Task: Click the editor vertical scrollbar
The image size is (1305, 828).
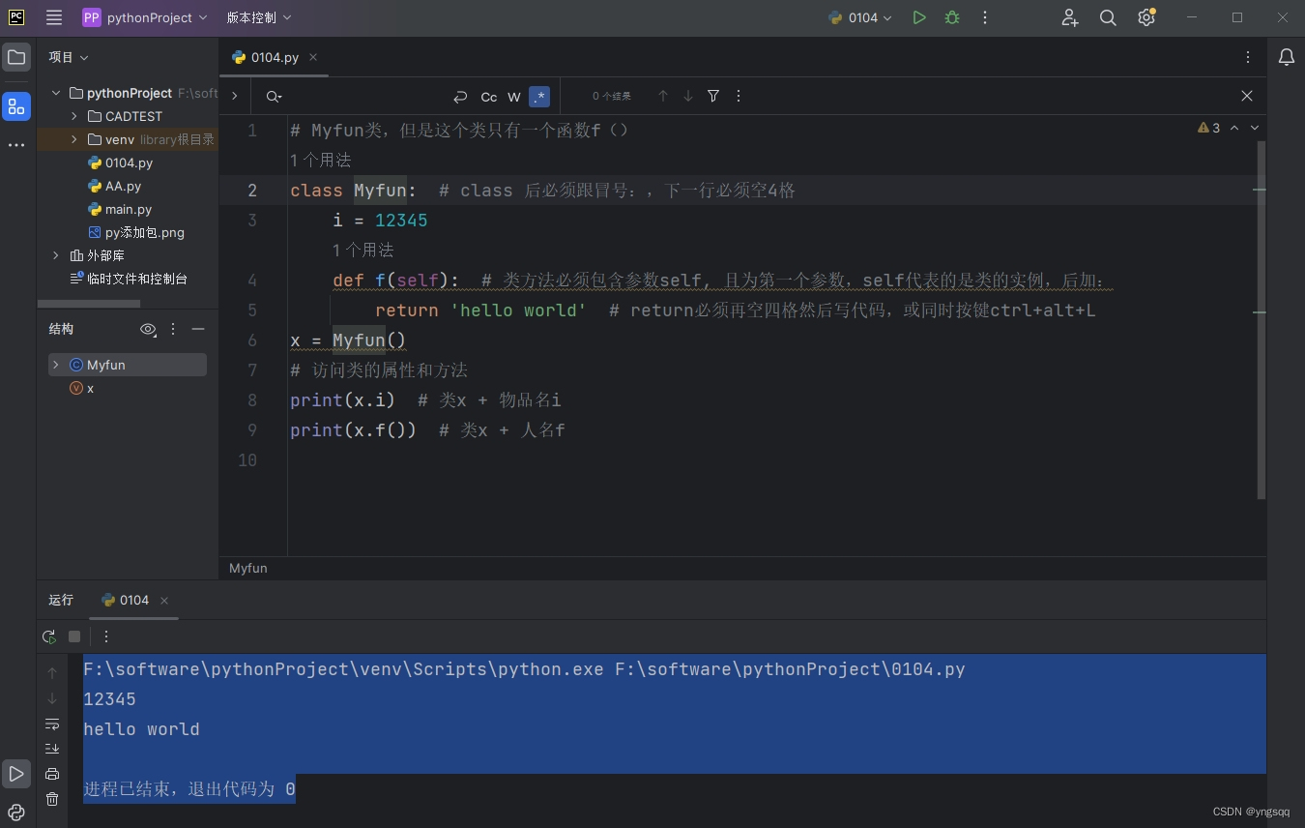Action: (1261, 319)
